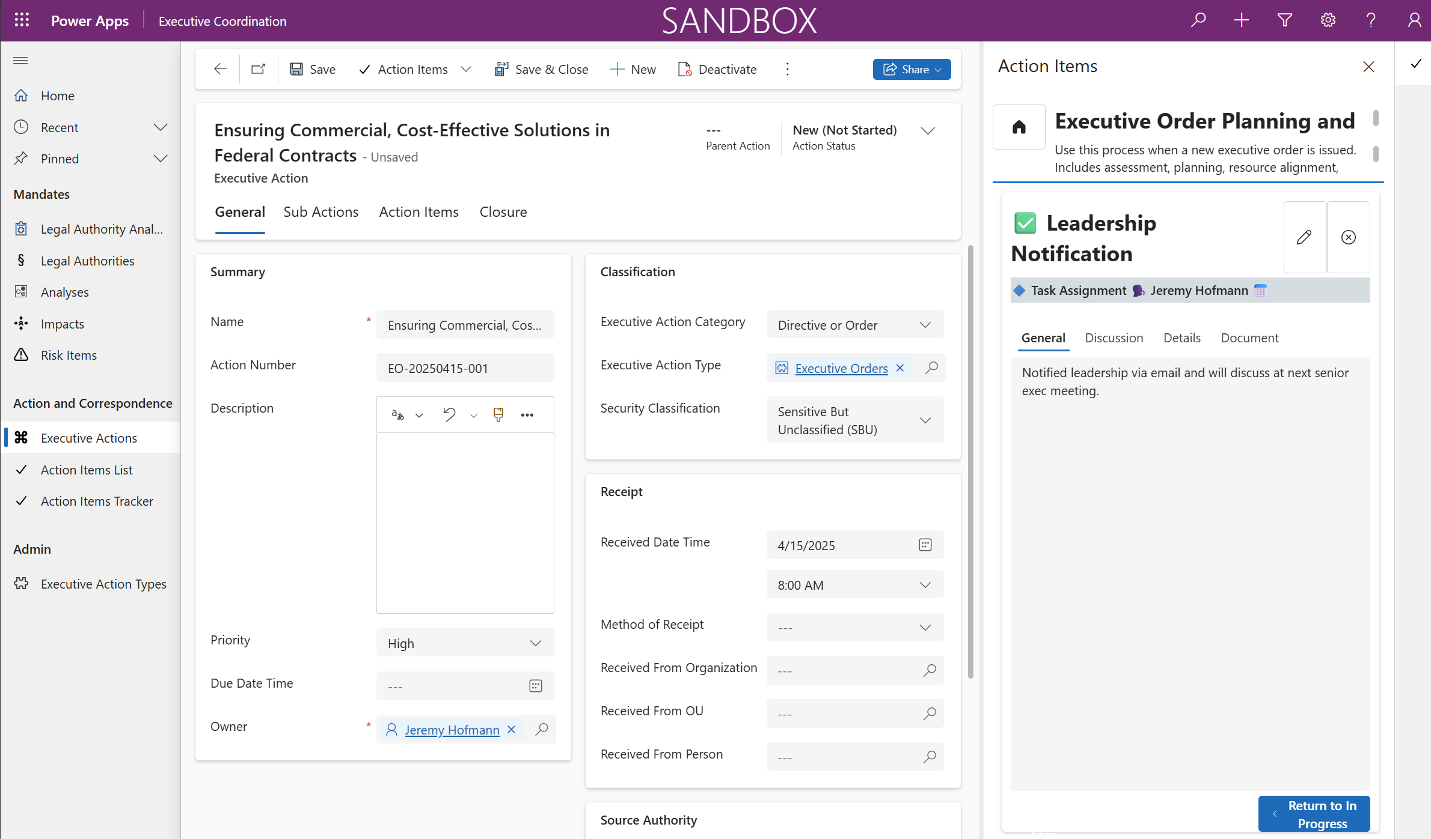
Task: Click the Save button
Action: pyautogui.click(x=313, y=69)
